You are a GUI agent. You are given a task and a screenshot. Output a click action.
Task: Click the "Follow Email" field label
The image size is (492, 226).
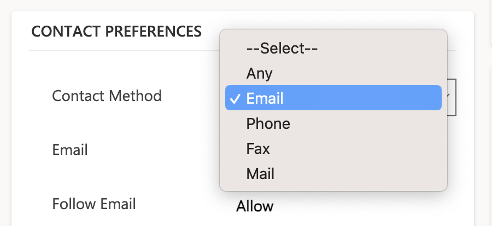(x=94, y=204)
